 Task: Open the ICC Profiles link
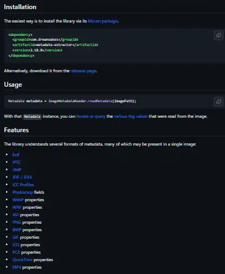point(23,185)
